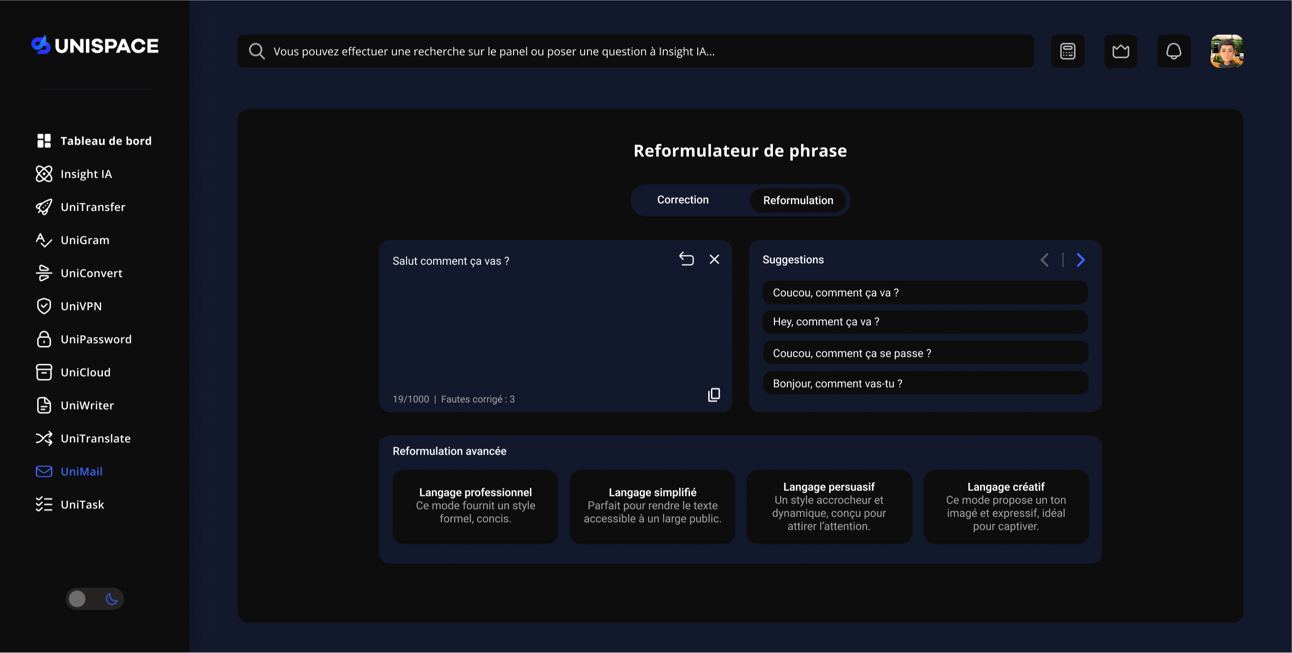Choose Langage créatif mode card
Image resolution: width=1292 pixels, height=653 pixels.
pos(1006,507)
